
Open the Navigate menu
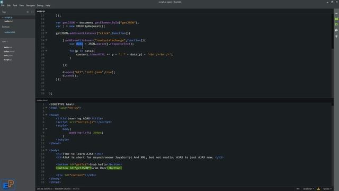click(30, 5)
